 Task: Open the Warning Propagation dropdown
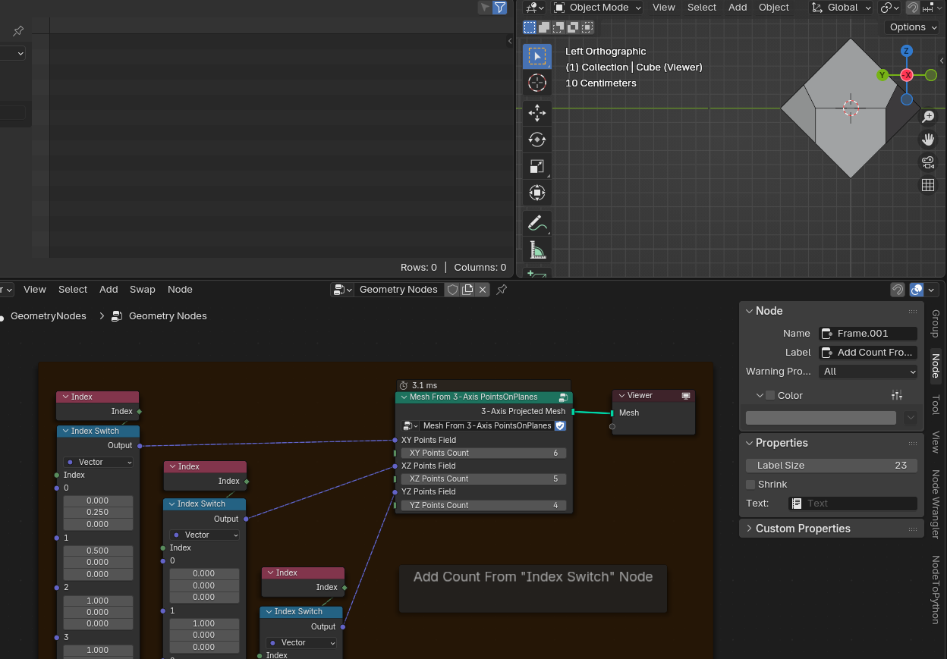[868, 372]
